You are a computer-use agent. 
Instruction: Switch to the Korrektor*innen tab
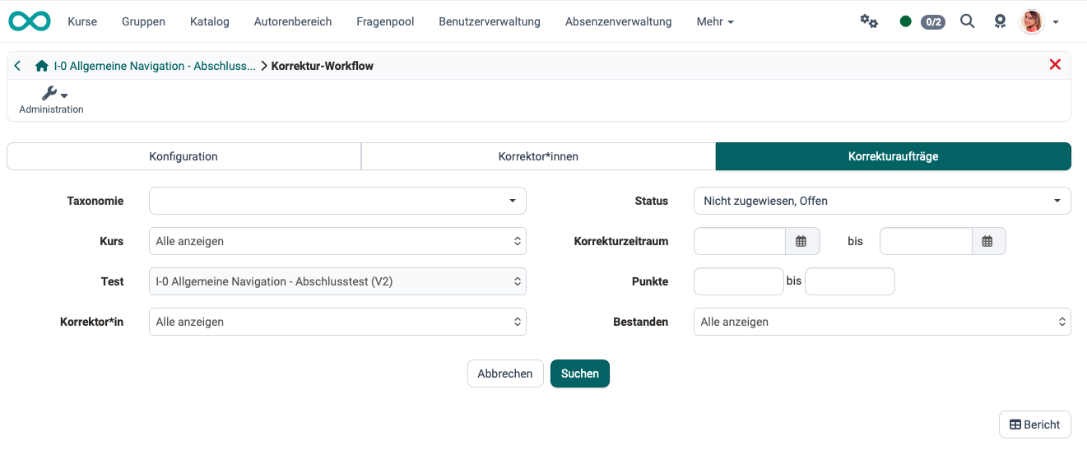click(538, 156)
